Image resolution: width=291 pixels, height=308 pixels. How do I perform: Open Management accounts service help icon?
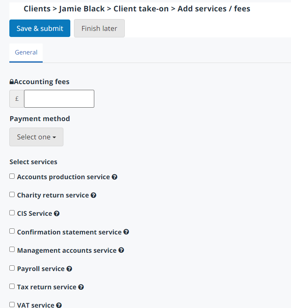pyautogui.click(x=121, y=250)
